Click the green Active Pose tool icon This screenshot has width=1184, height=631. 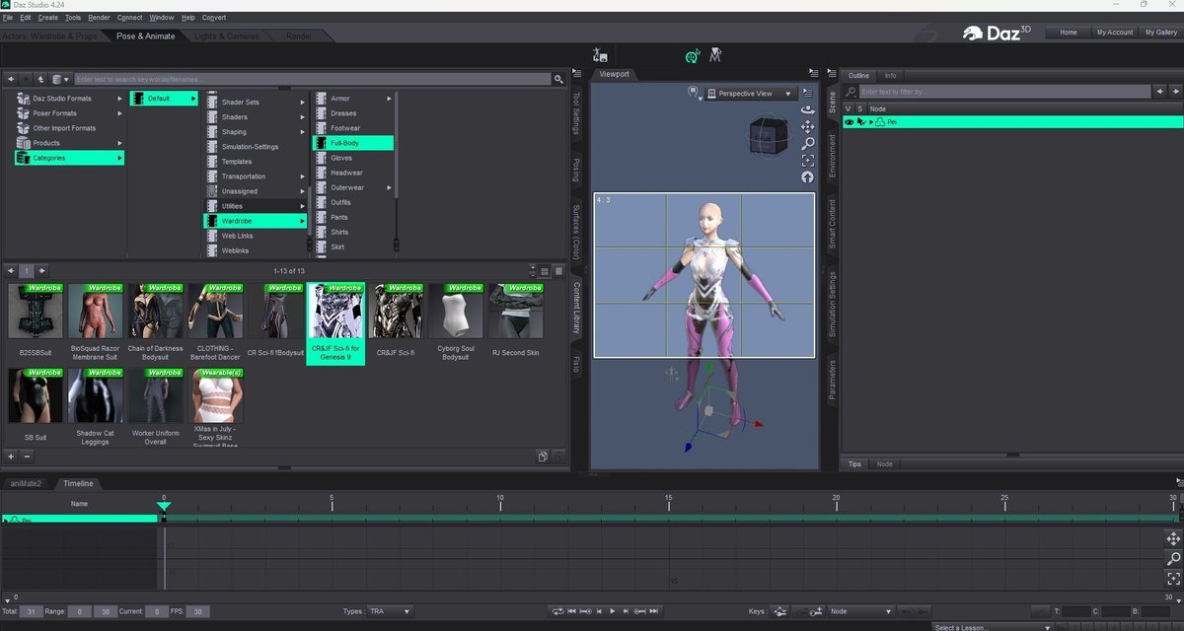point(693,56)
